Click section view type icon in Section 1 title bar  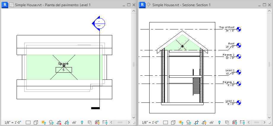point(149,5)
